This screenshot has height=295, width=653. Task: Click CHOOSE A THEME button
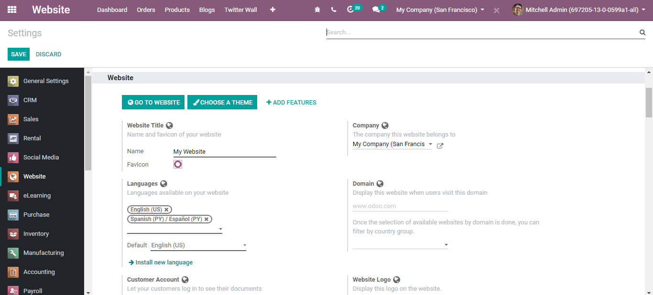pyautogui.click(x=222, y=102)
